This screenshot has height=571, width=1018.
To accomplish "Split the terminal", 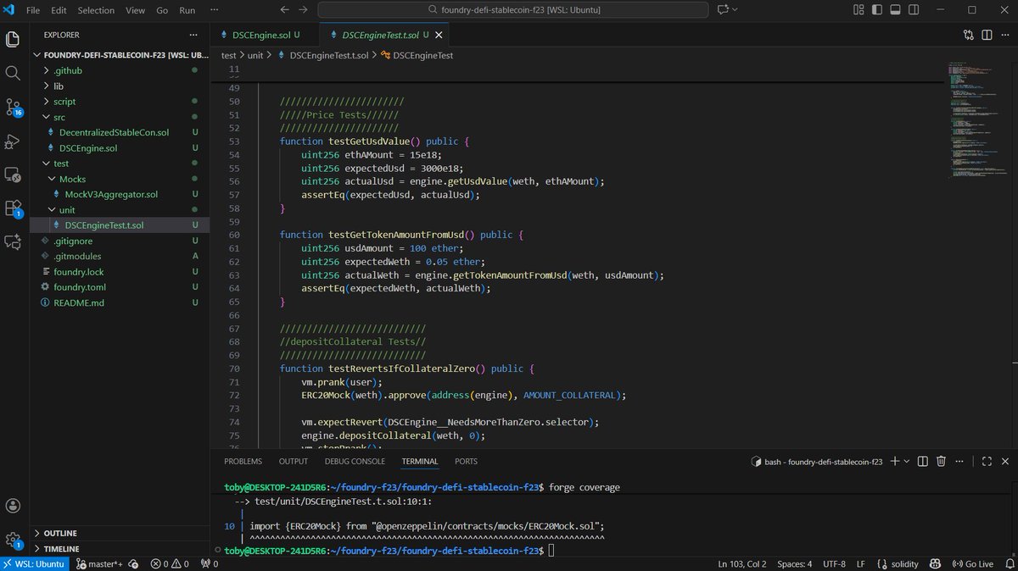I will [x=923, y=461].
